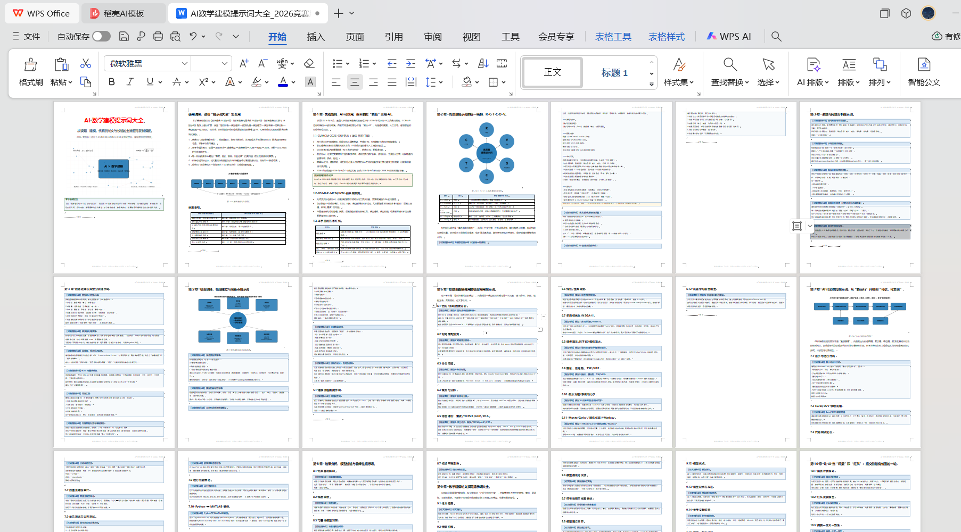Click the Redo arrow icon

(x=219, y=36)
